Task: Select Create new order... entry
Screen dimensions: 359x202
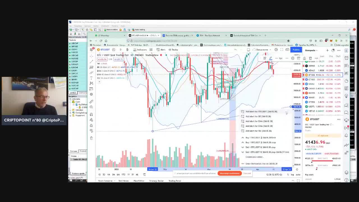Action: 254,157
